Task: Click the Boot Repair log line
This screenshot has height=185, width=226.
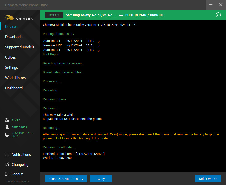Action: [x=51, y=54]
